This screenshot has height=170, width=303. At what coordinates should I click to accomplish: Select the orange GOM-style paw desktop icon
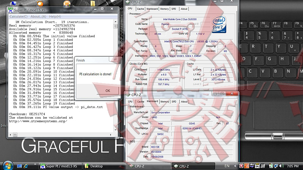(40, 3)
